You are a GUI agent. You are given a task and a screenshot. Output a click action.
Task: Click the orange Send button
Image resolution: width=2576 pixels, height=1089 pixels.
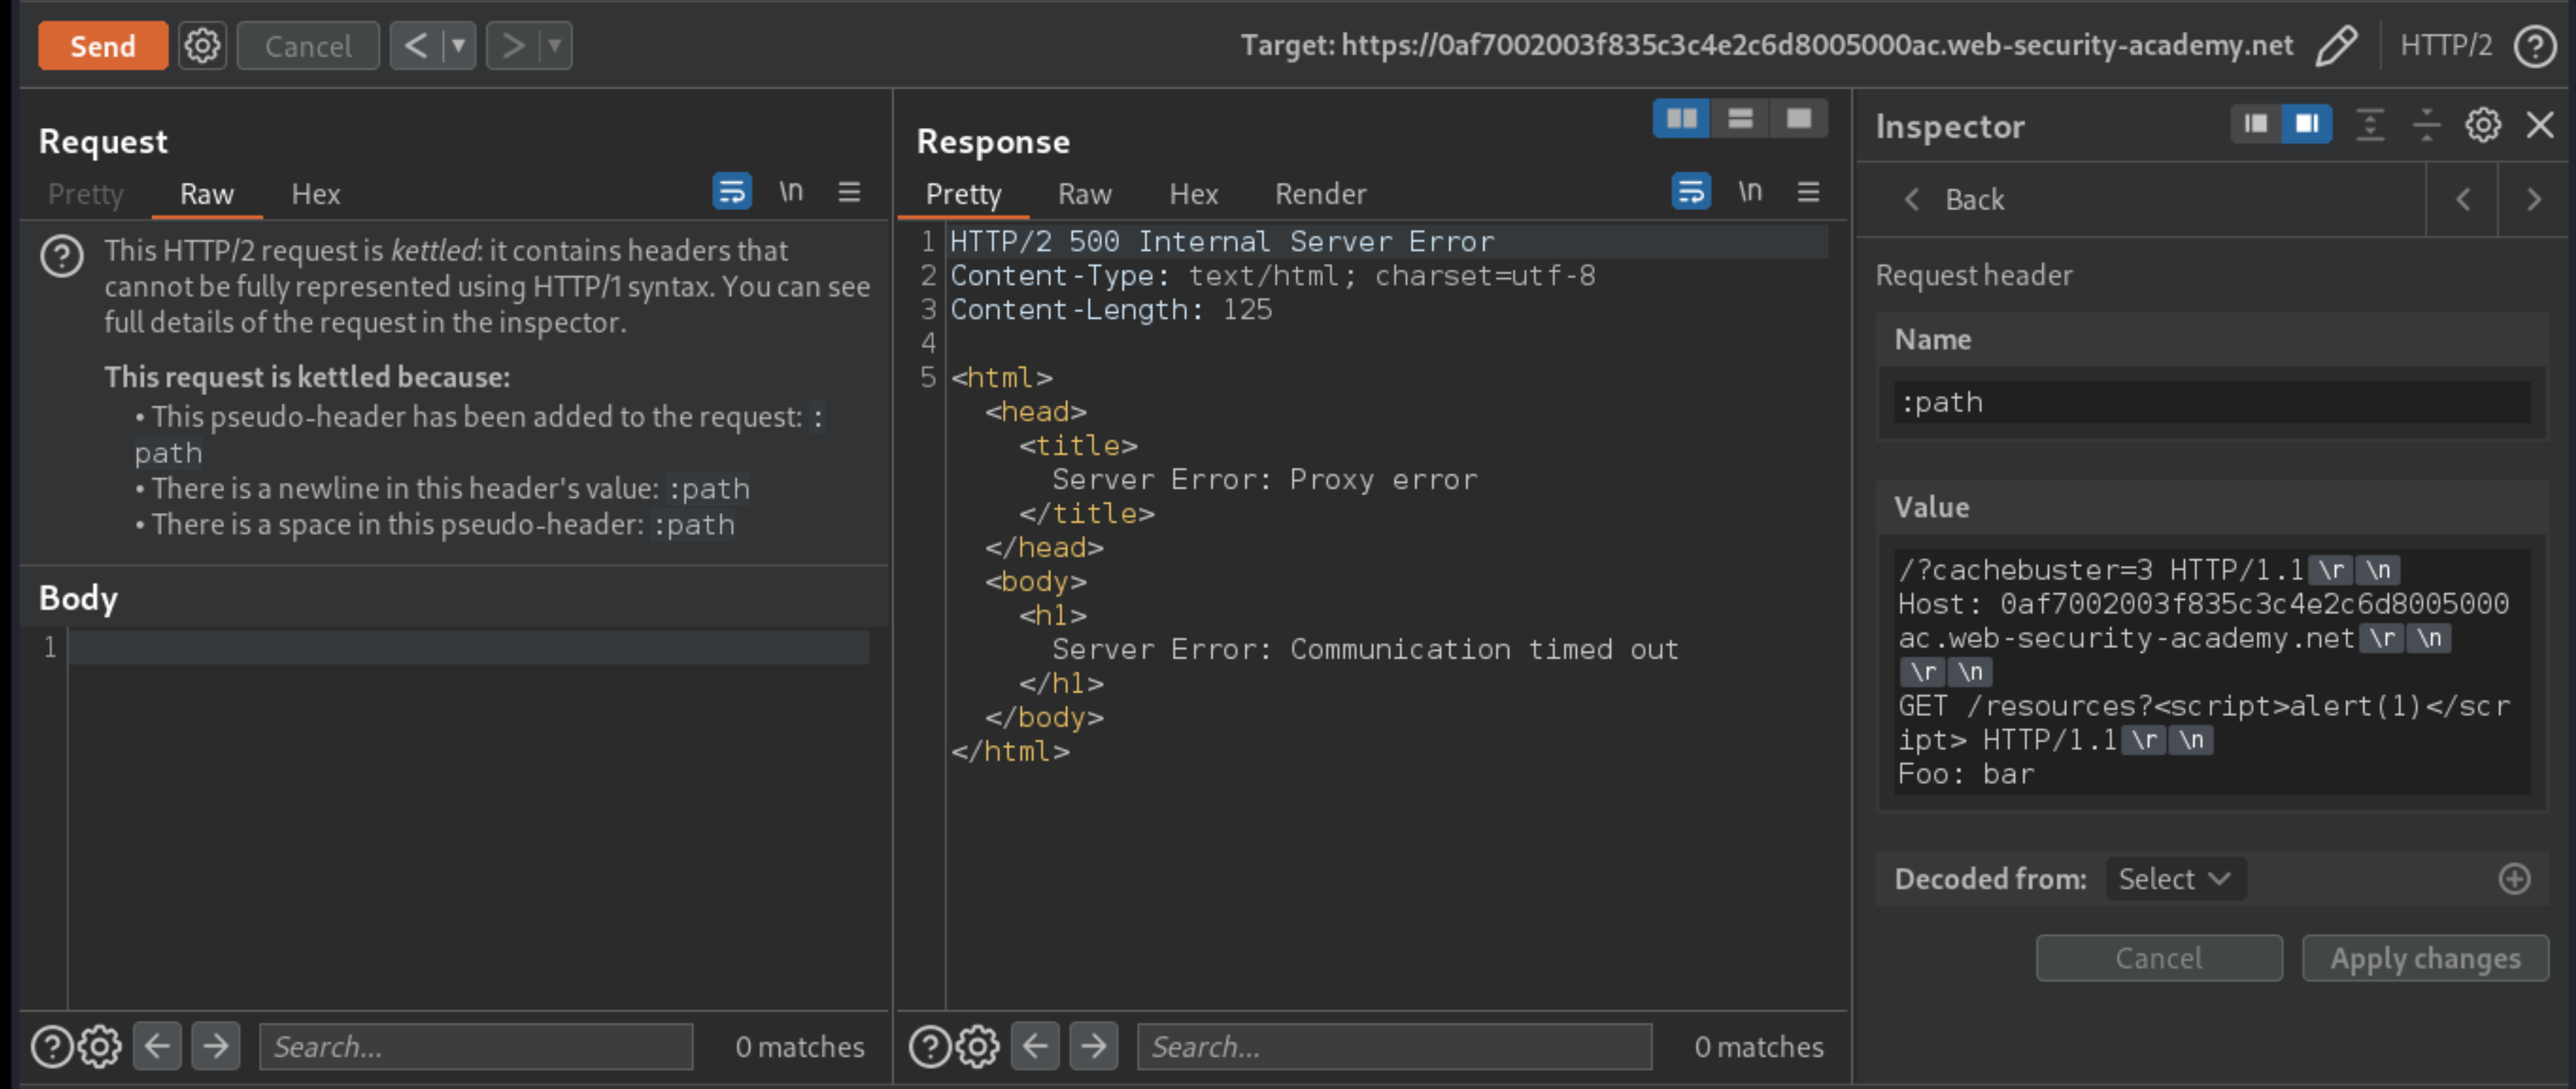[x=103, y=46]
